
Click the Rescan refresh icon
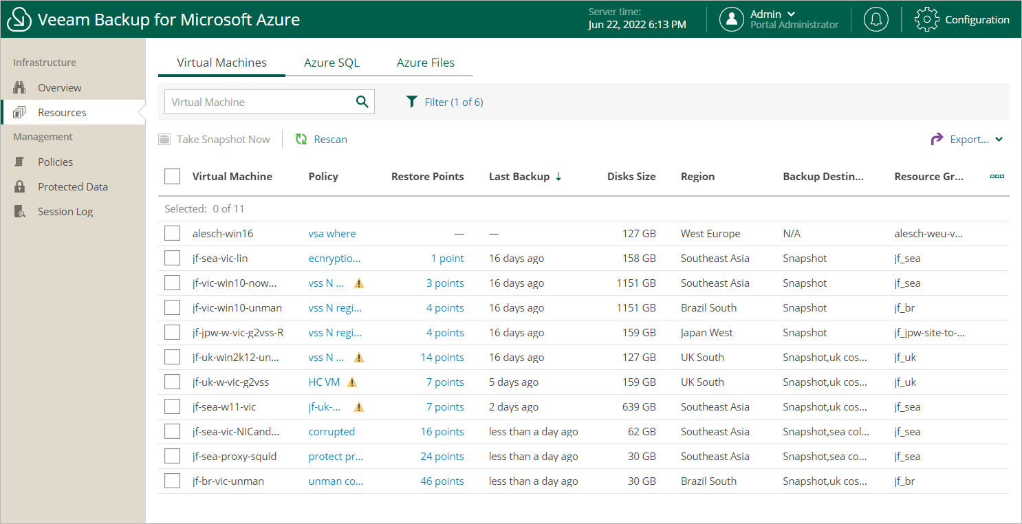pos(301,139)
